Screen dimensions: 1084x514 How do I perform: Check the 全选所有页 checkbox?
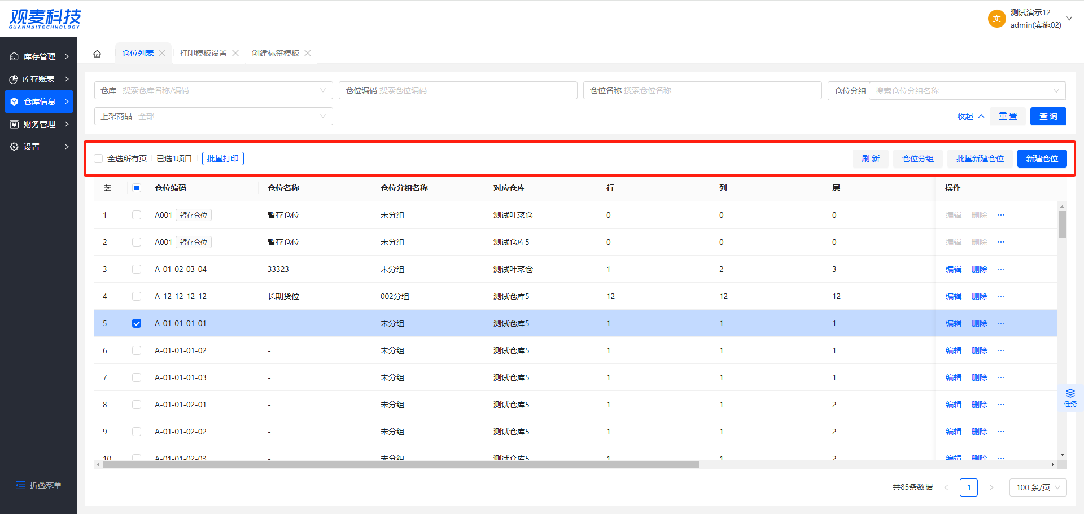pos(99,159)
